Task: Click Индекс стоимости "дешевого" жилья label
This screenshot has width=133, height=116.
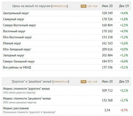Action: tap(27, 98)
